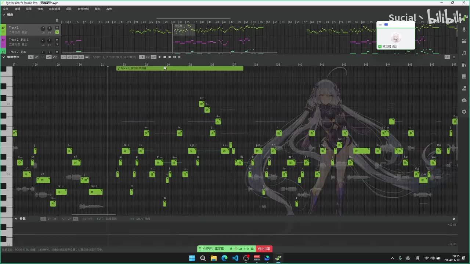Open File Explorer from taskbar
Screen dimensions: 470x264
click(x=213, y=258)
